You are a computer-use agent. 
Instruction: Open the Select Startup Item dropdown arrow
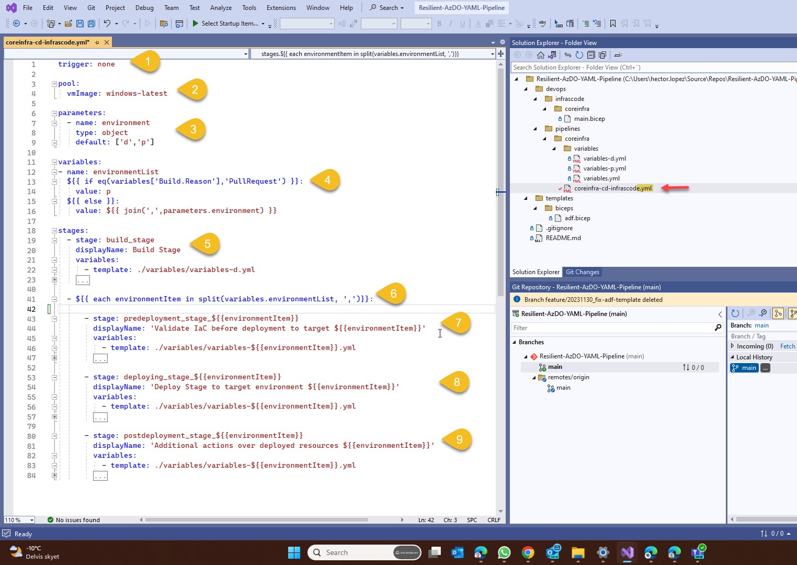pyautogui.click(x=263, y=24)
